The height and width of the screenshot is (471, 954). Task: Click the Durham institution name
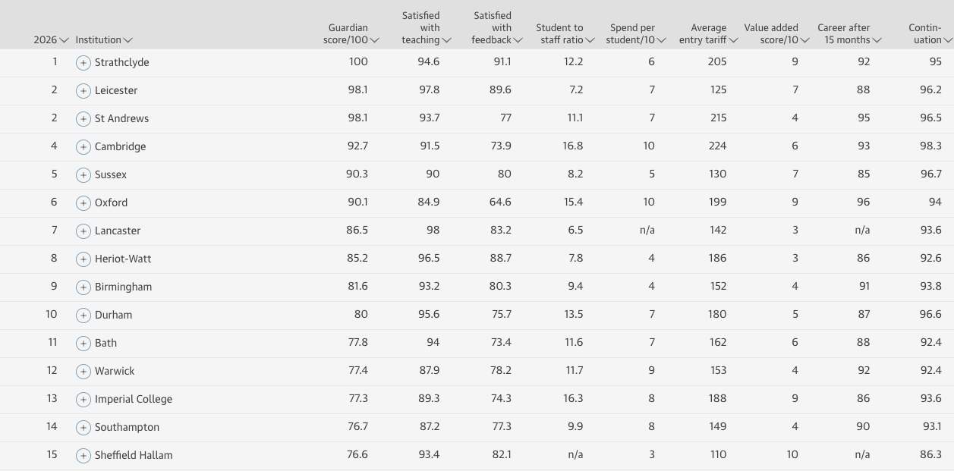tap(113, 315)
